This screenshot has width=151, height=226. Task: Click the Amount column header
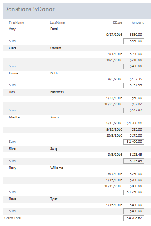[x=137, y=22]
